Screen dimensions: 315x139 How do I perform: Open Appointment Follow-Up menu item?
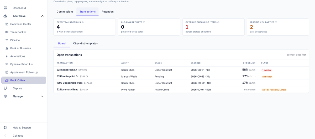(24, 72)
